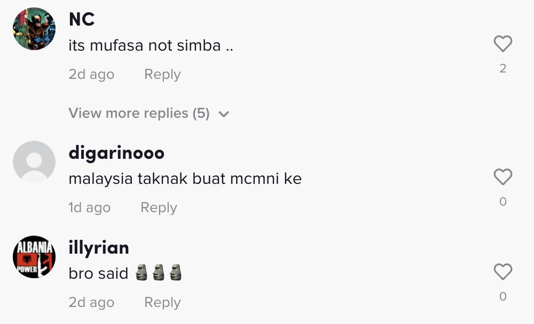Click the moai emojis in illyrian's comment
This screenshot has height=324, width=534.
(158, 273)
